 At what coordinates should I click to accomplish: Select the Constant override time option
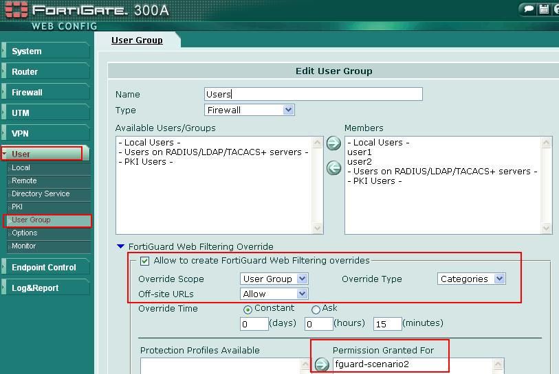pyautogui.click(x=248, y=309)
